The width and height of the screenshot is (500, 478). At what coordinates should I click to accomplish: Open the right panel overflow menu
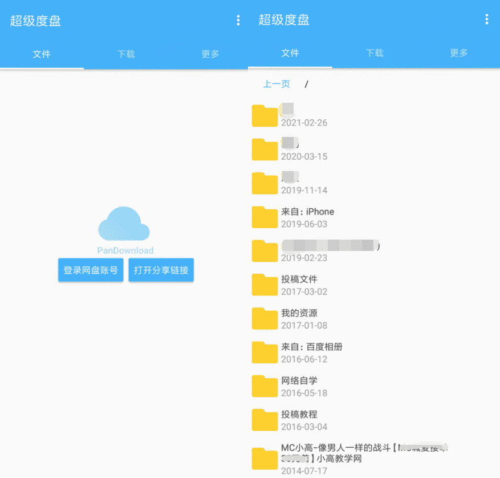[487, 19]
